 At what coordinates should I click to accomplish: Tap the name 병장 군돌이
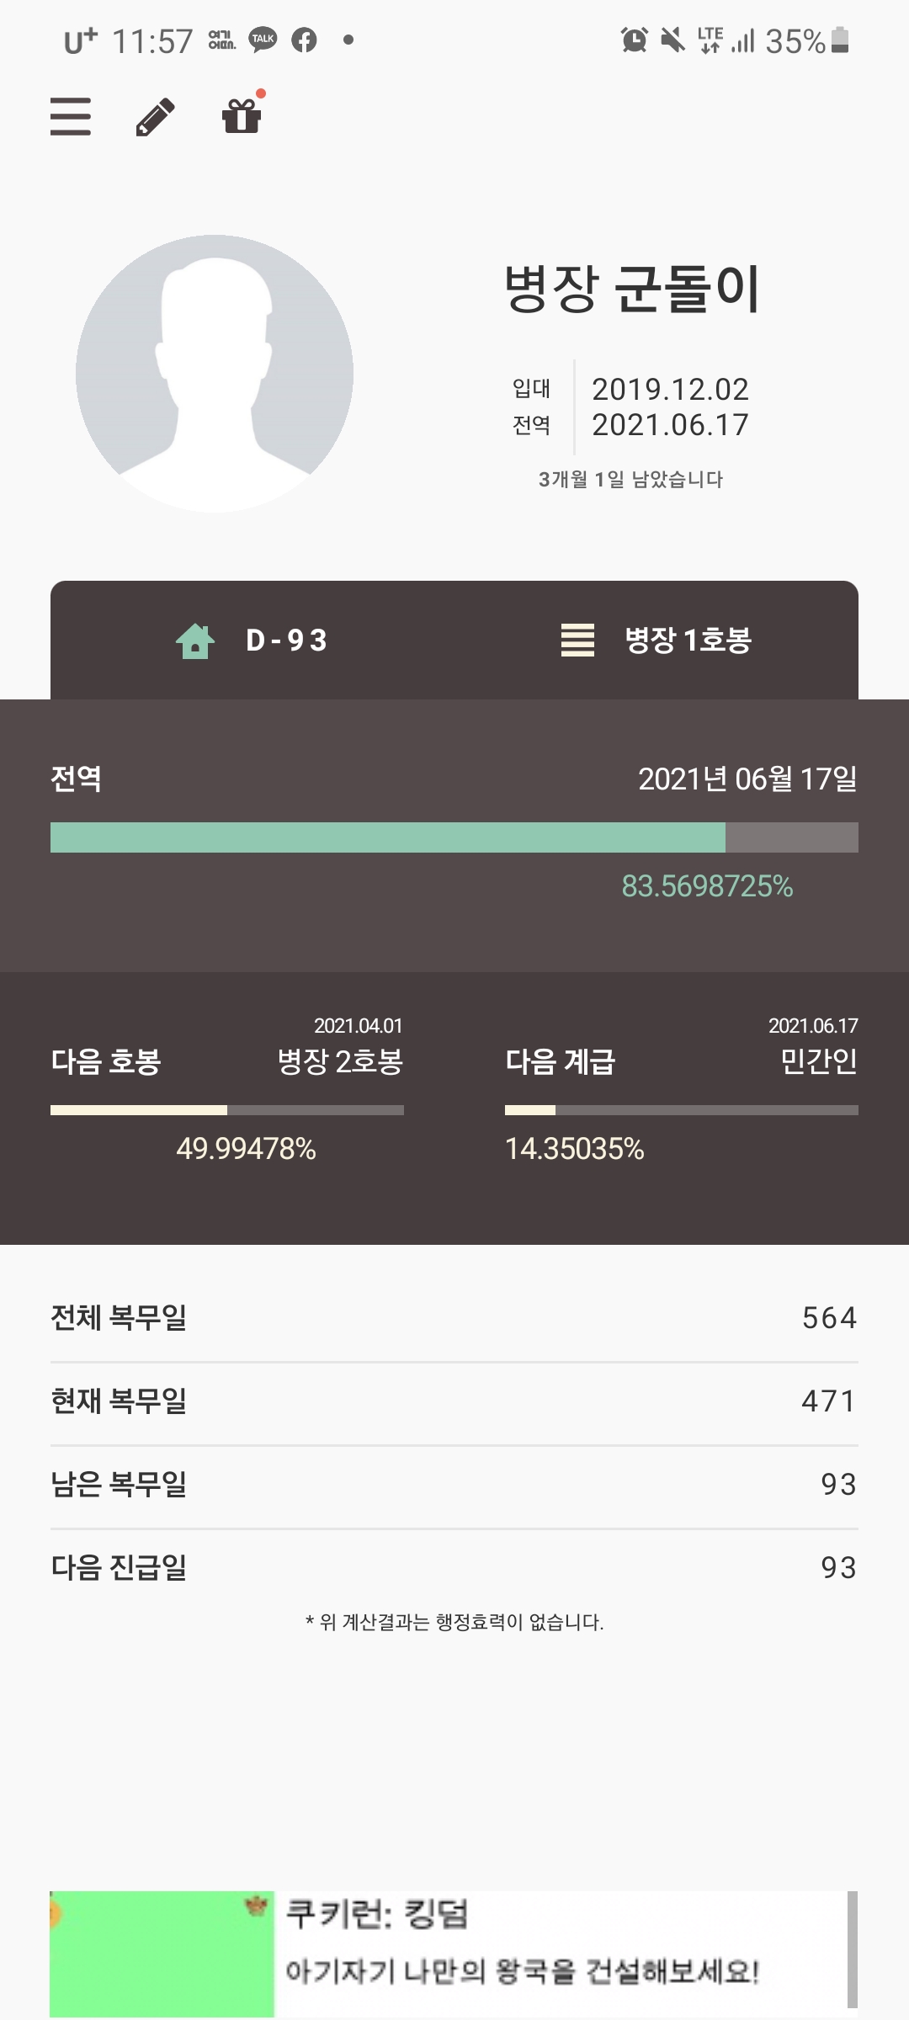(x=632, y=289)
